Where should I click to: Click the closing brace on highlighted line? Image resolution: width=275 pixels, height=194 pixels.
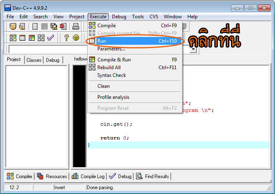[89, 145]
